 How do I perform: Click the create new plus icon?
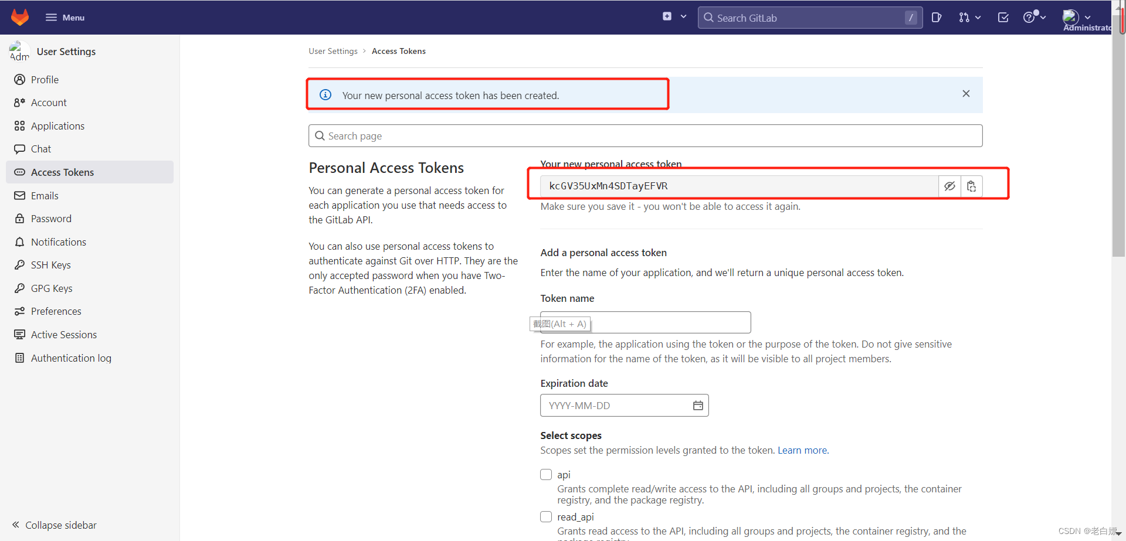(667, 16)
